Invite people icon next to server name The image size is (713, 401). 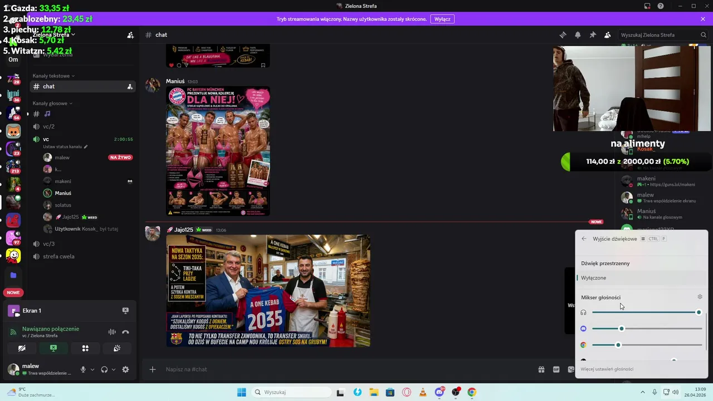coord(130,35)
